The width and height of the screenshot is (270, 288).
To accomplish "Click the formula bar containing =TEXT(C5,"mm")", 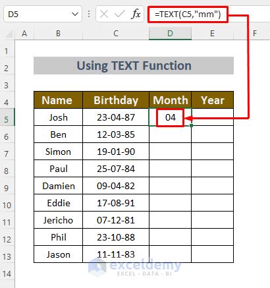I will coord(209,14).
